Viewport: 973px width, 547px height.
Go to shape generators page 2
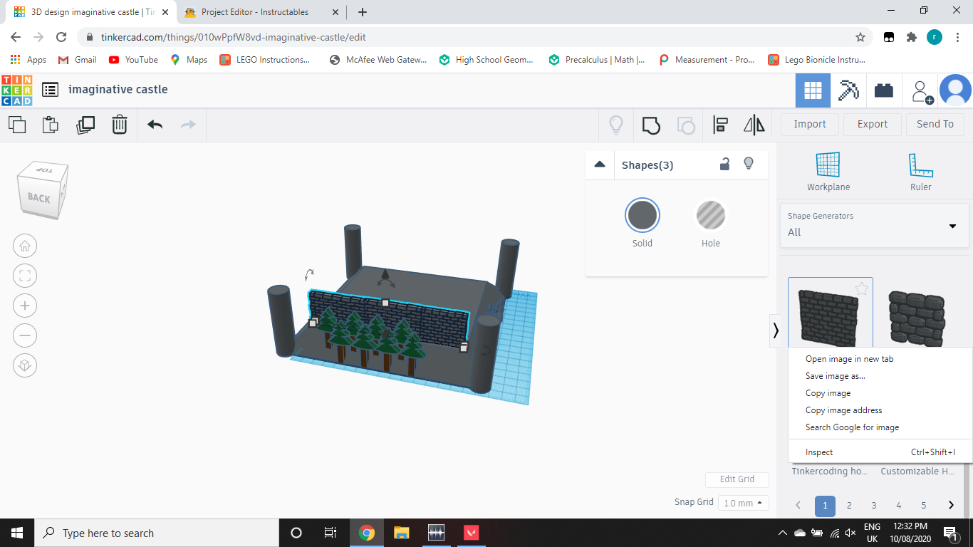[849, 506]
